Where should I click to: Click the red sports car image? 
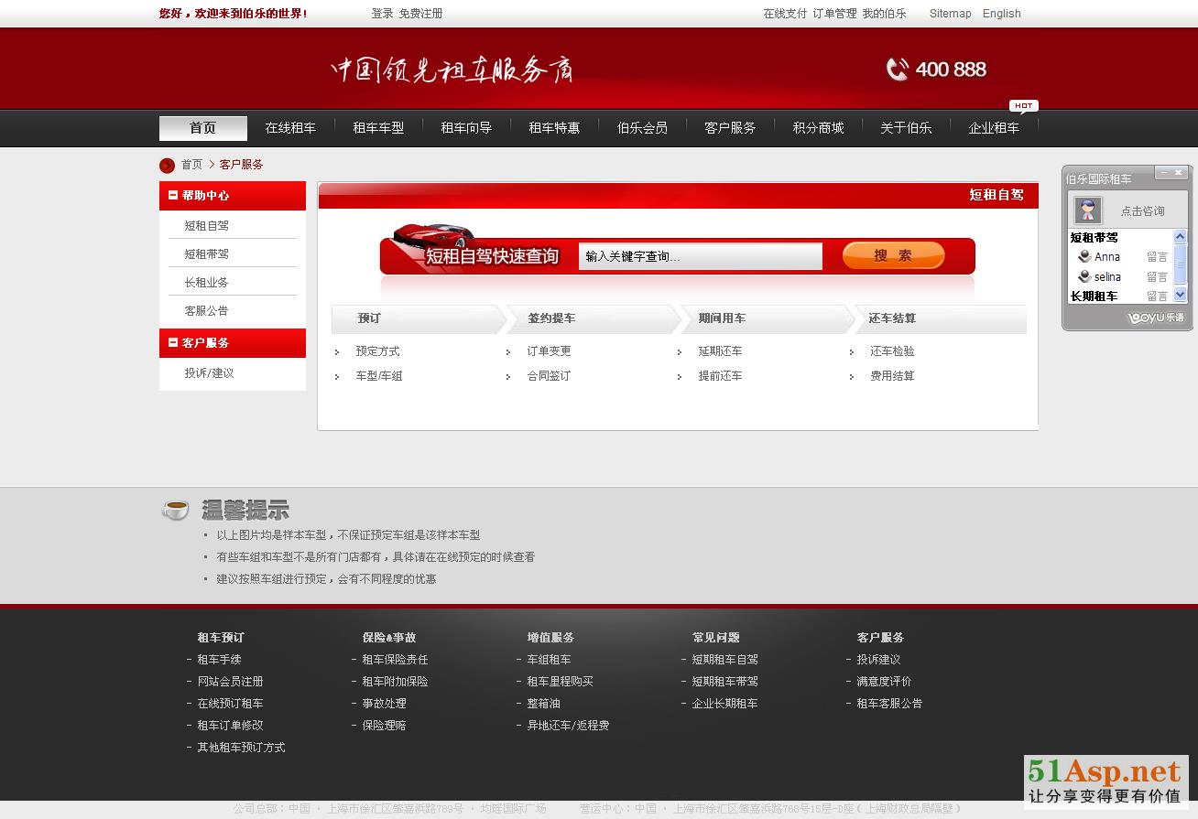click(x=432, y=234)
